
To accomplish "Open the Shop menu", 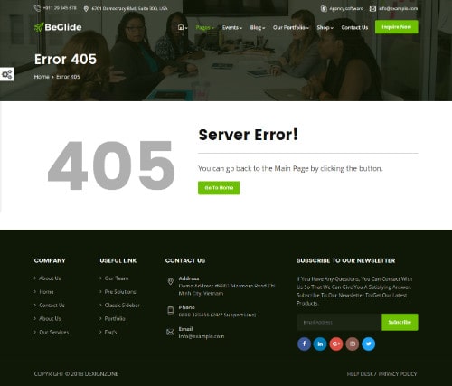I will (325, 27).
